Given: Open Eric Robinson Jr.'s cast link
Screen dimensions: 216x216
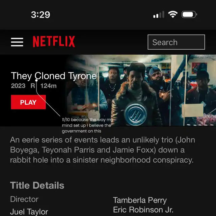Looking at the screenshot, I should tap(143, 210).
